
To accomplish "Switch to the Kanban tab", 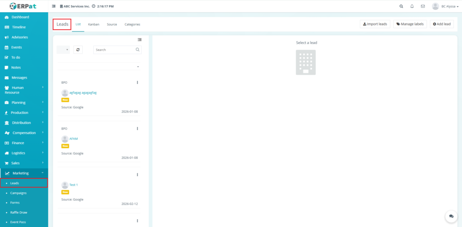I will (x=93, y=24).
